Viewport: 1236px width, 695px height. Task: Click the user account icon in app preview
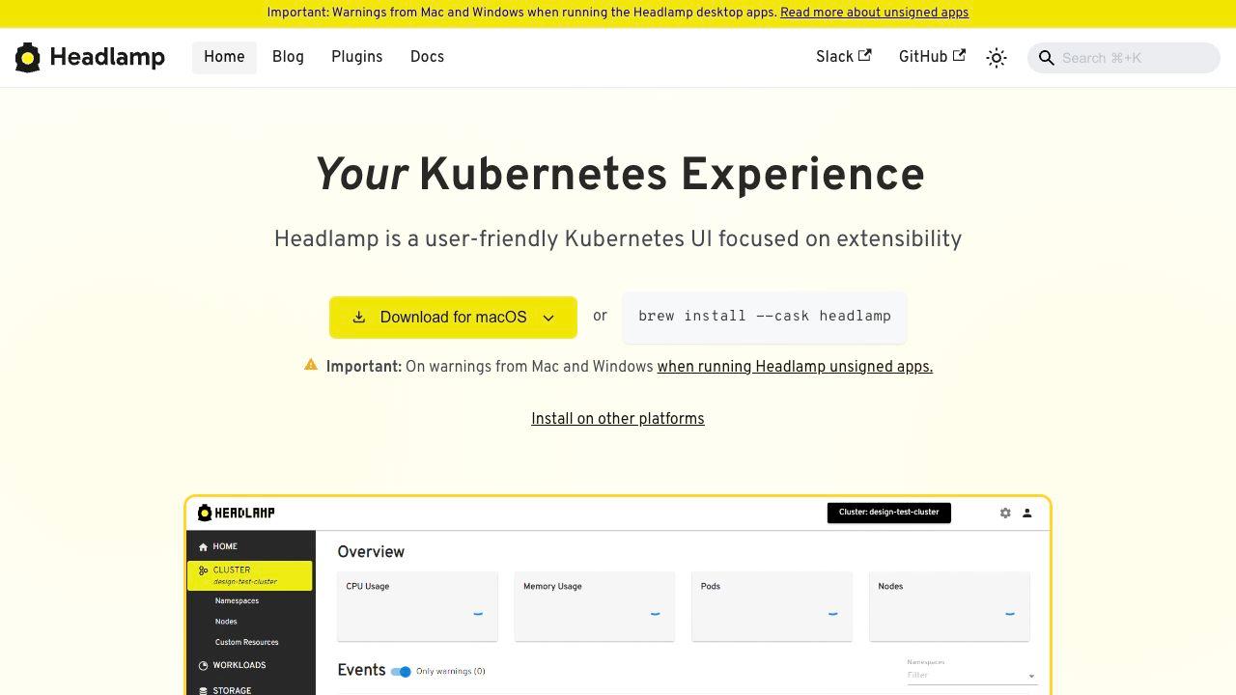point(1027,513)
